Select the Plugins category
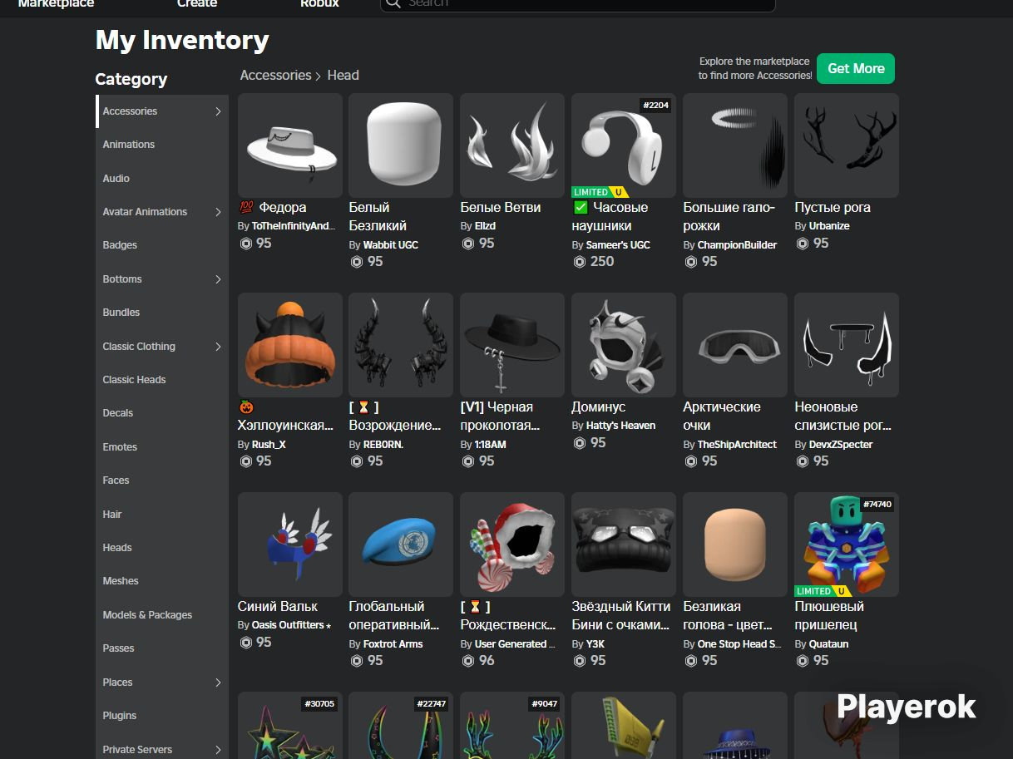Image resolution: width=1013 pixels, height=759 pixels. 162,716
